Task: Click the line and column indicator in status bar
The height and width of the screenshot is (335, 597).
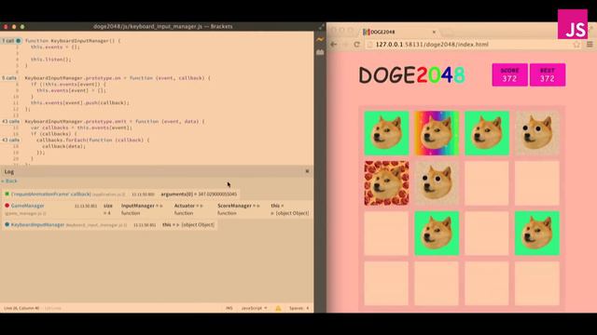Action: [x=21, y=308]
